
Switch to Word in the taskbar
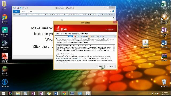(x=56, y=93)
